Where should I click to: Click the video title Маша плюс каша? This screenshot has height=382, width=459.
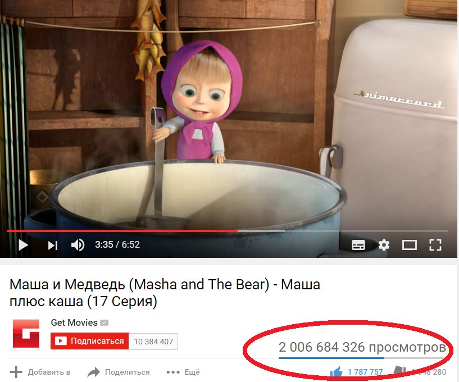165,293
